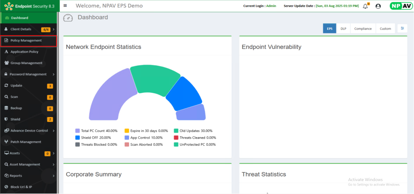This screenshot has width=414, height=194.
Task: Click the hamburger menu icon
Action: coord(65,6)
